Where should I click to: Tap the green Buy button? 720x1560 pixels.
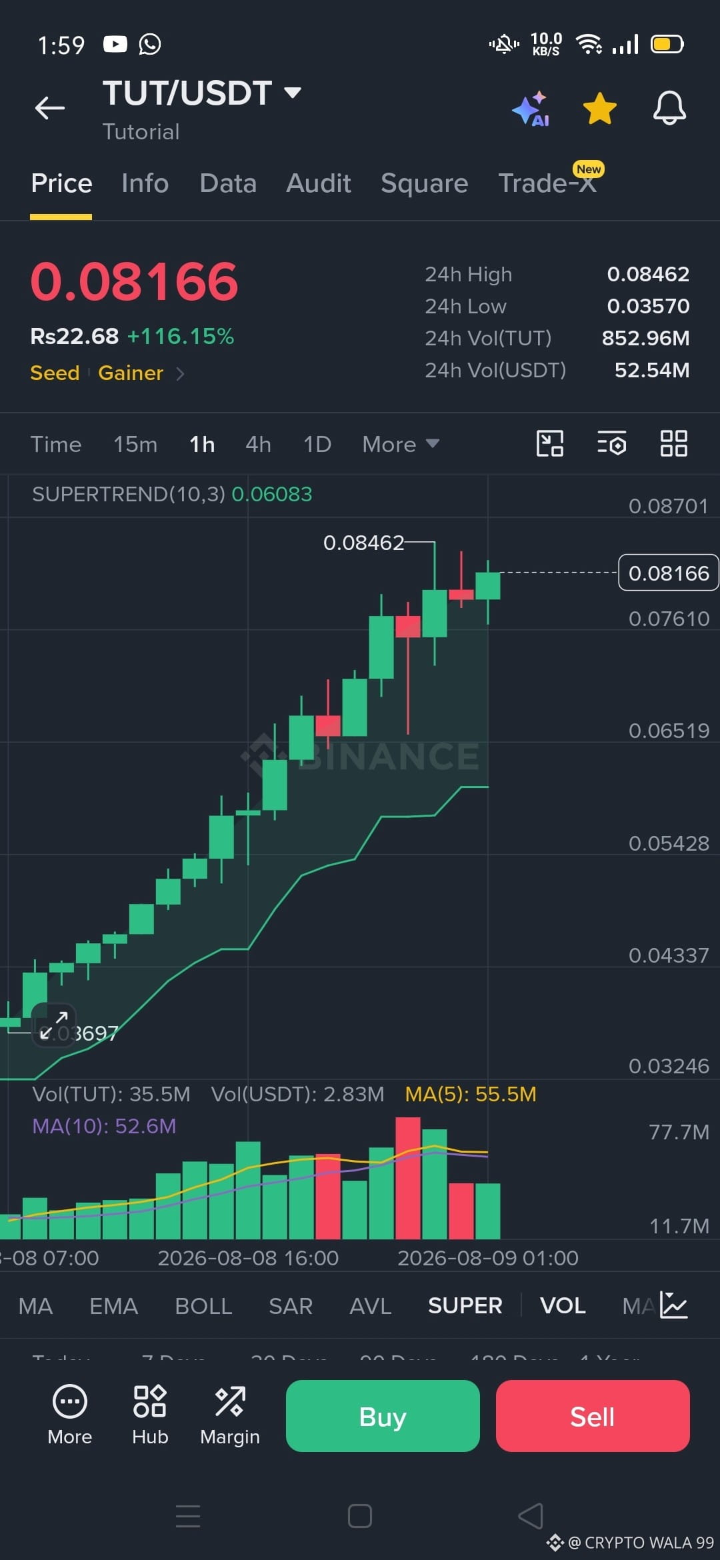[x=383, y=1416]
